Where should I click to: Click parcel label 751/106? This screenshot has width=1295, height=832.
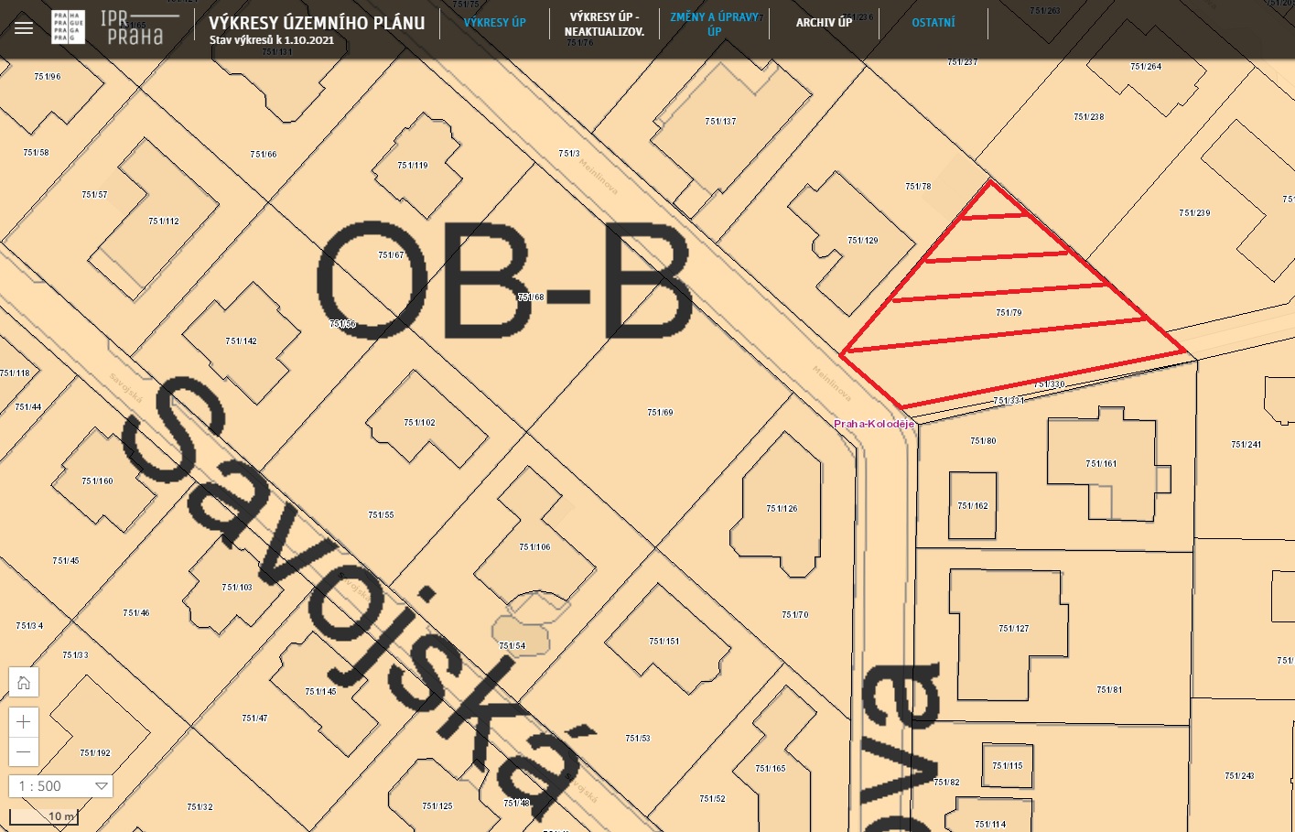tap(534, 547)
